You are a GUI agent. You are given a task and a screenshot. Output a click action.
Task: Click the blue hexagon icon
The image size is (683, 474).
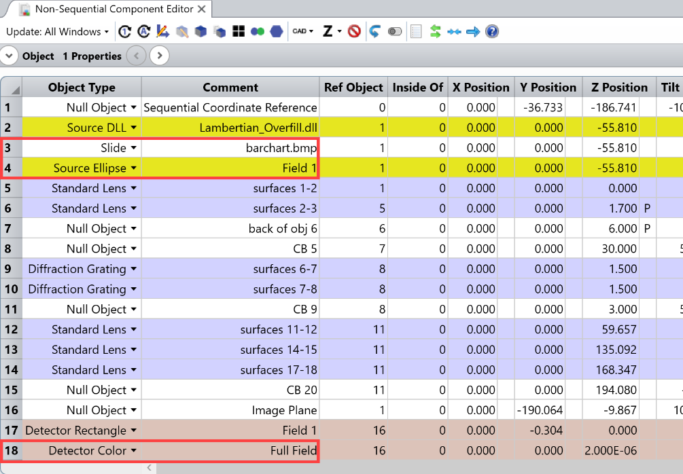277,31
